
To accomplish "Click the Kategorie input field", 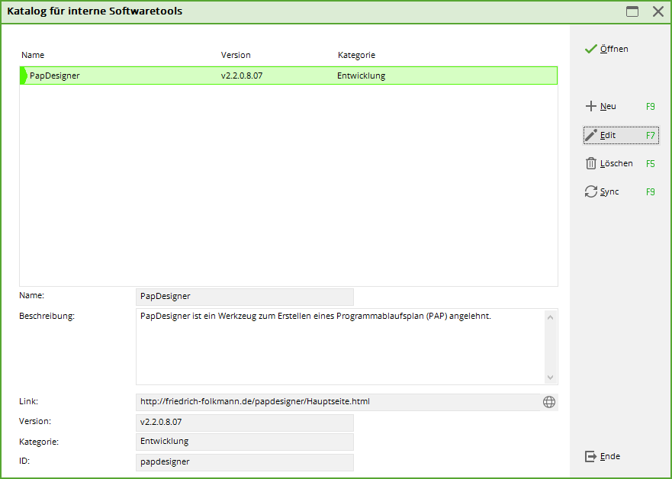I will coord(245,442).
